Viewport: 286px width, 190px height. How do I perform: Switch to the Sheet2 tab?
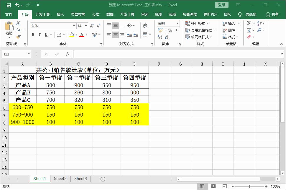60,178
